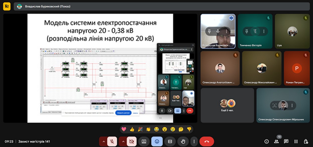Open the meeting details info panel
The image size is (313, 147).
(x=267, y=141)
